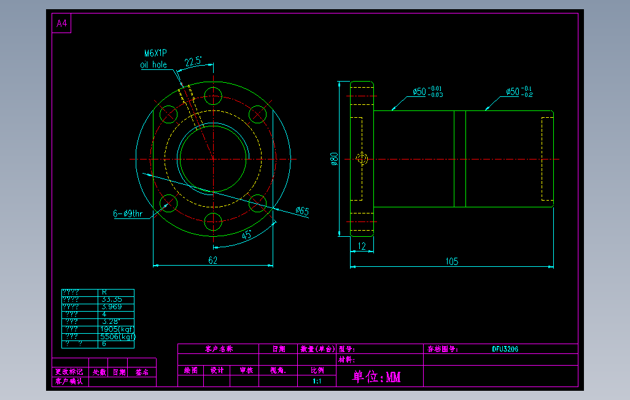Select the 单位:MM units label
The height and width of the screenshot is (400, 630).
[x=376, y=377]
